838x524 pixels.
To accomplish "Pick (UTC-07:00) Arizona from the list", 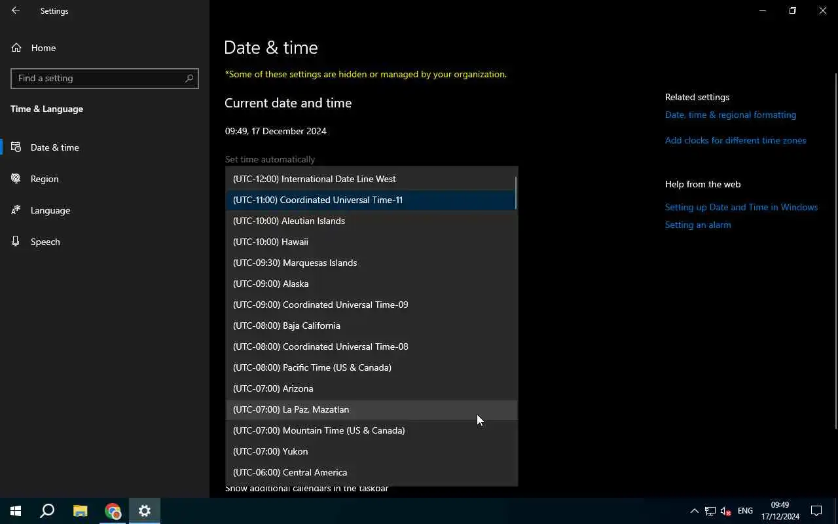I will pyautogui.click(x=273, y=388).
